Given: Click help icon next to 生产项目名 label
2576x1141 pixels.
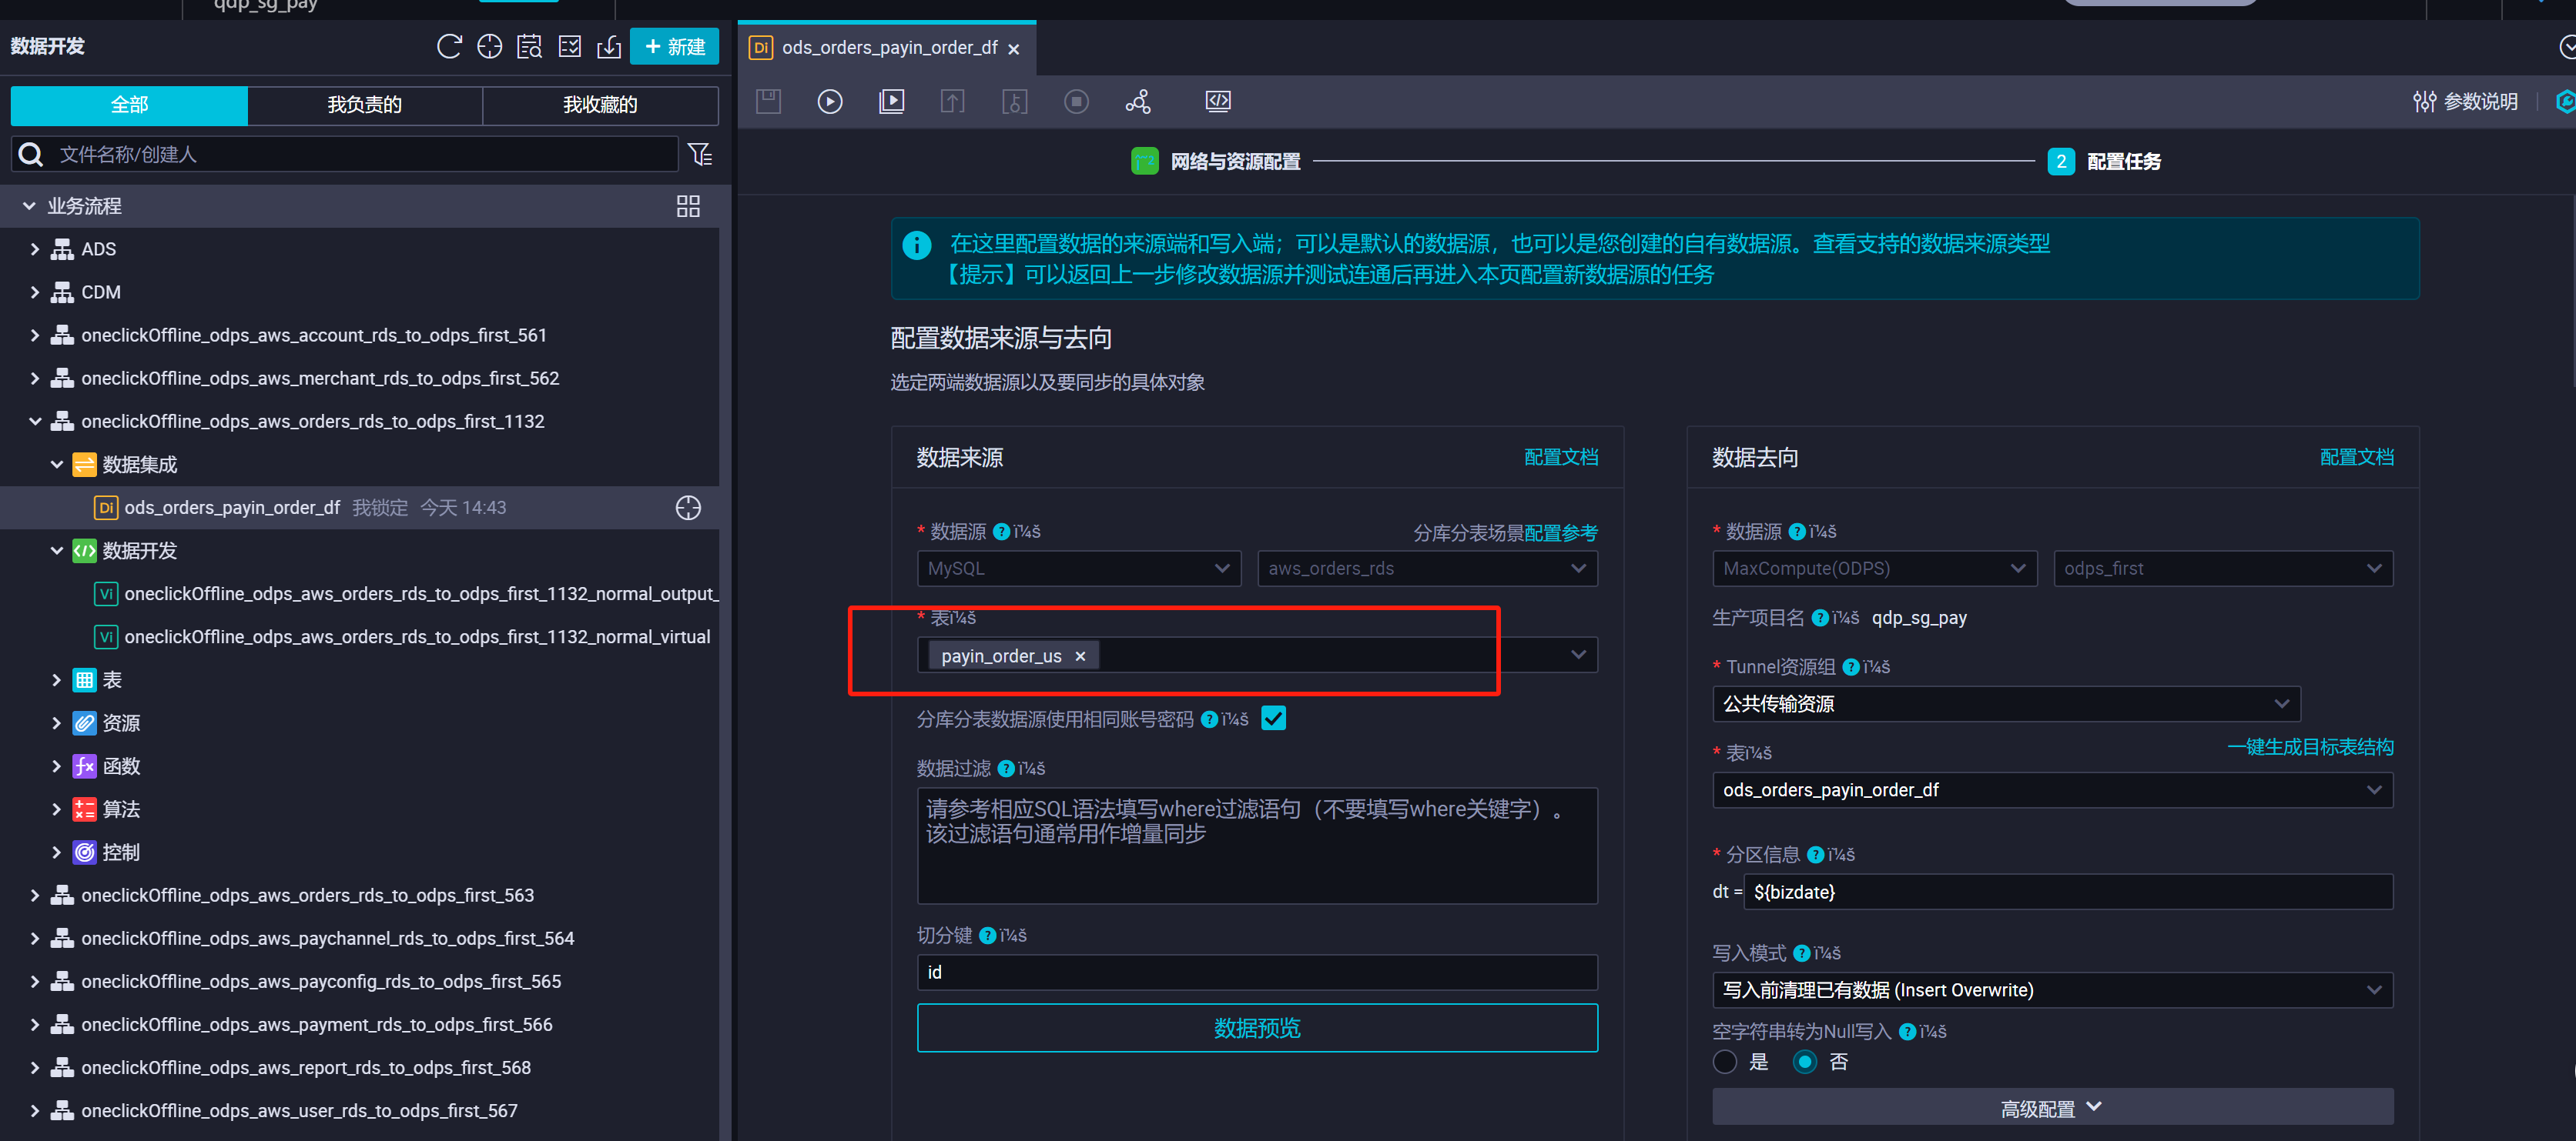Looking at the screenshot, I should [1820, 618].
